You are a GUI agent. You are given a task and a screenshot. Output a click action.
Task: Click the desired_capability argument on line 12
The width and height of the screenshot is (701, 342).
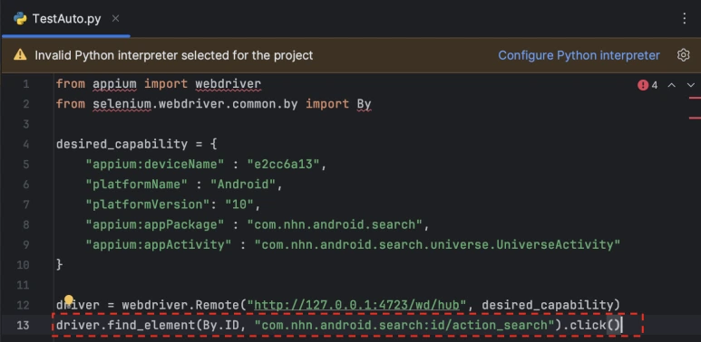tap(547, 305)
